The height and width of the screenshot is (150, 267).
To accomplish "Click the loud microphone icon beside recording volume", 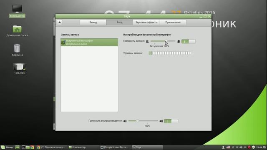I will click(x=179, y=41).
